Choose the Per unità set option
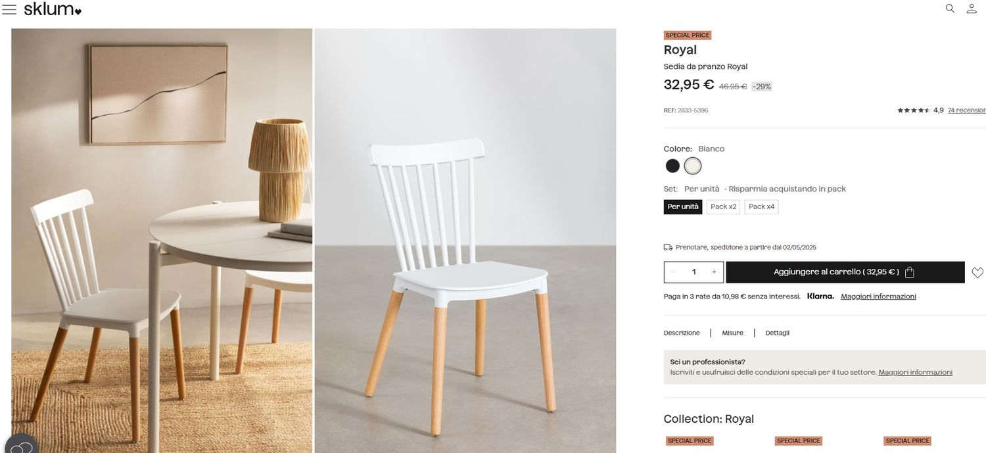Screen dimensions: 986x453 683,206
